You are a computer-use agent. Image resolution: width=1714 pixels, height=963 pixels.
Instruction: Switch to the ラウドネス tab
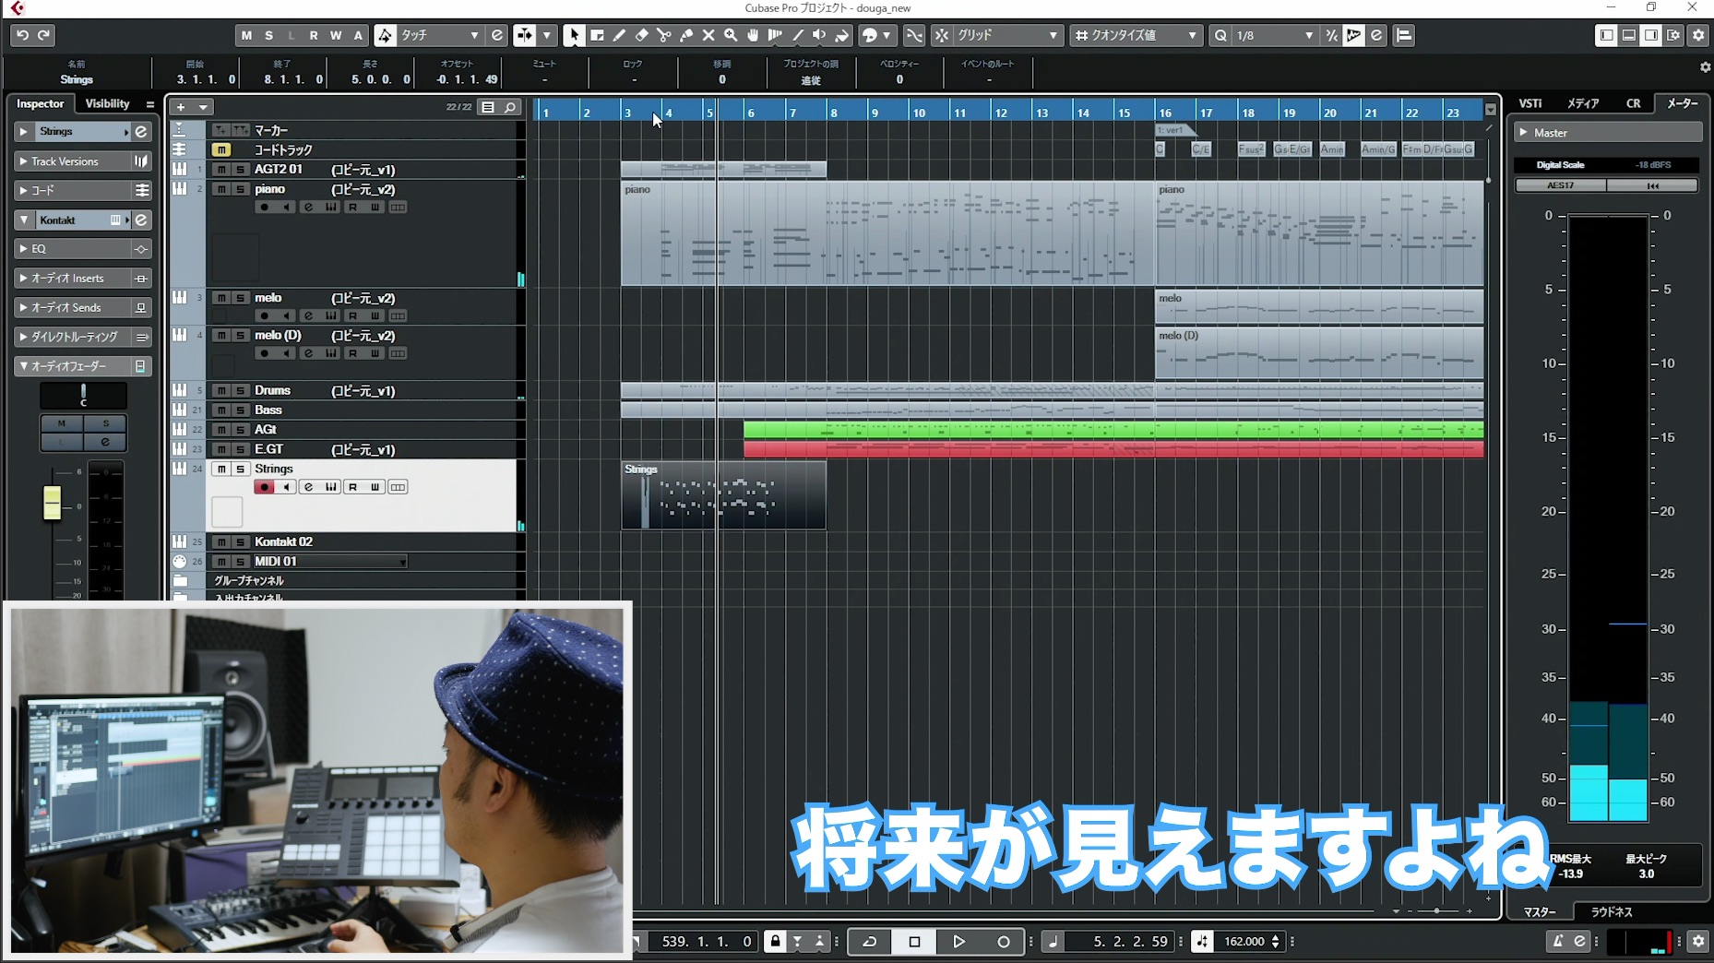point(1611,911)
